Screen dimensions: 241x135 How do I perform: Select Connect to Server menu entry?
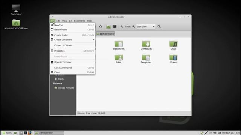(72, 45)
